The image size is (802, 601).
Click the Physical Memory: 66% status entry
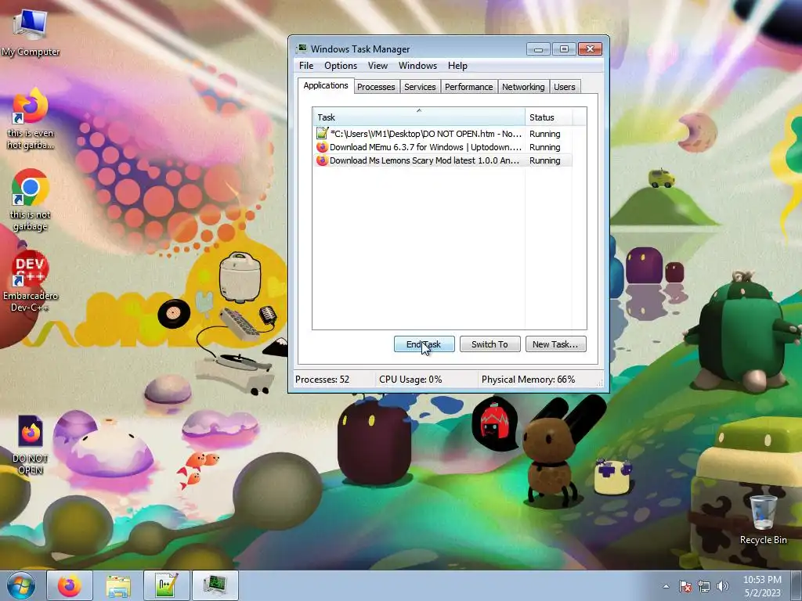click(528, 380)
